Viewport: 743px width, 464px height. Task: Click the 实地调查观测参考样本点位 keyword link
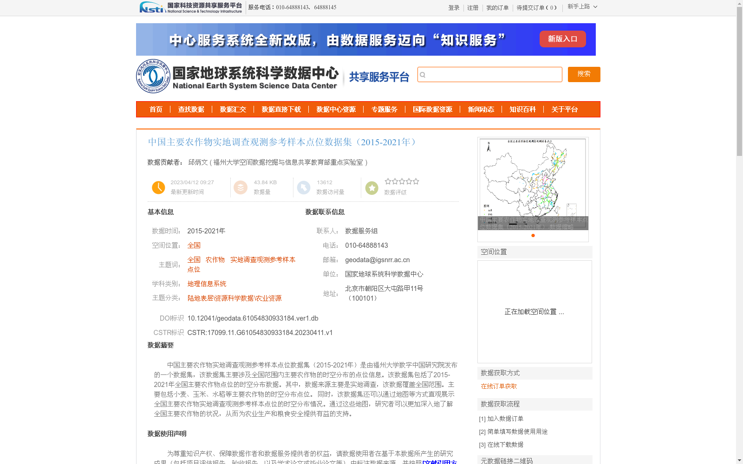241,264
